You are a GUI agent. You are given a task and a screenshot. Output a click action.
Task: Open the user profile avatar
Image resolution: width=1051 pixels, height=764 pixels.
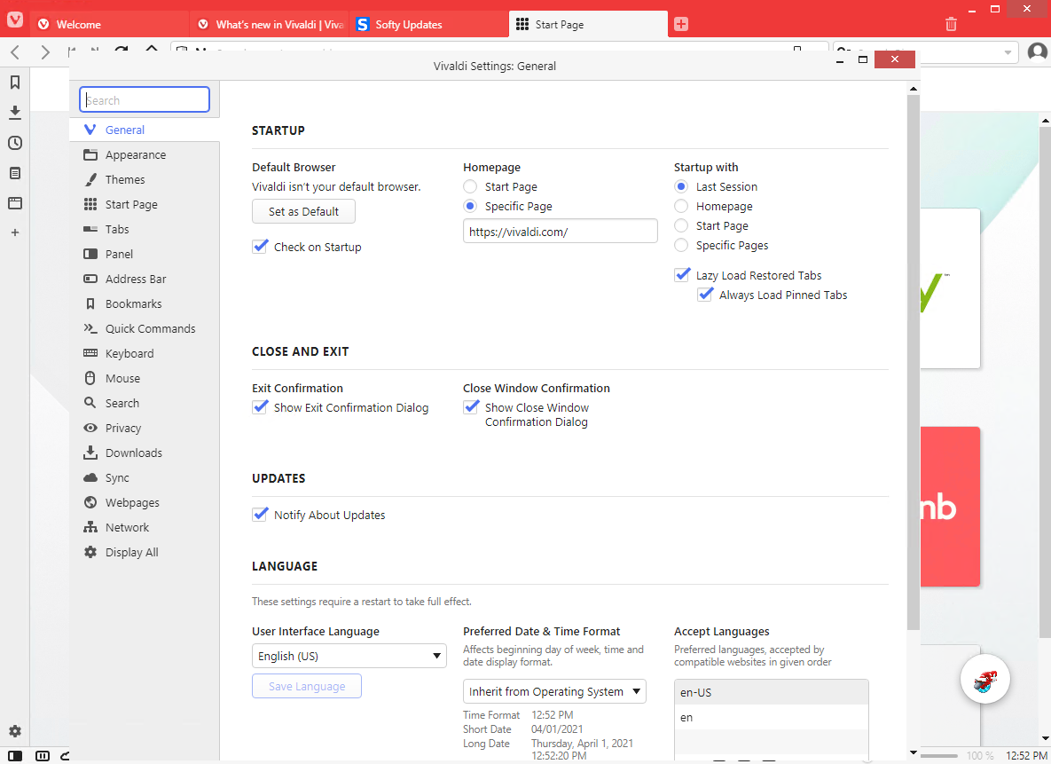click(1037, 51)
